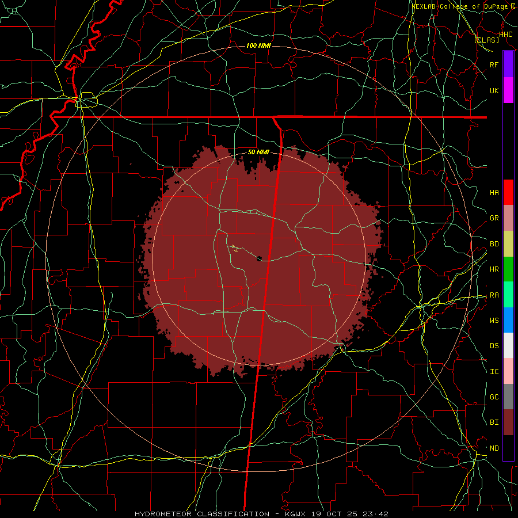Image resolution: width=518 pixels, height=518 pixels.
Task: Click the "[CLAS]" units label
Action: pos(486,40)
